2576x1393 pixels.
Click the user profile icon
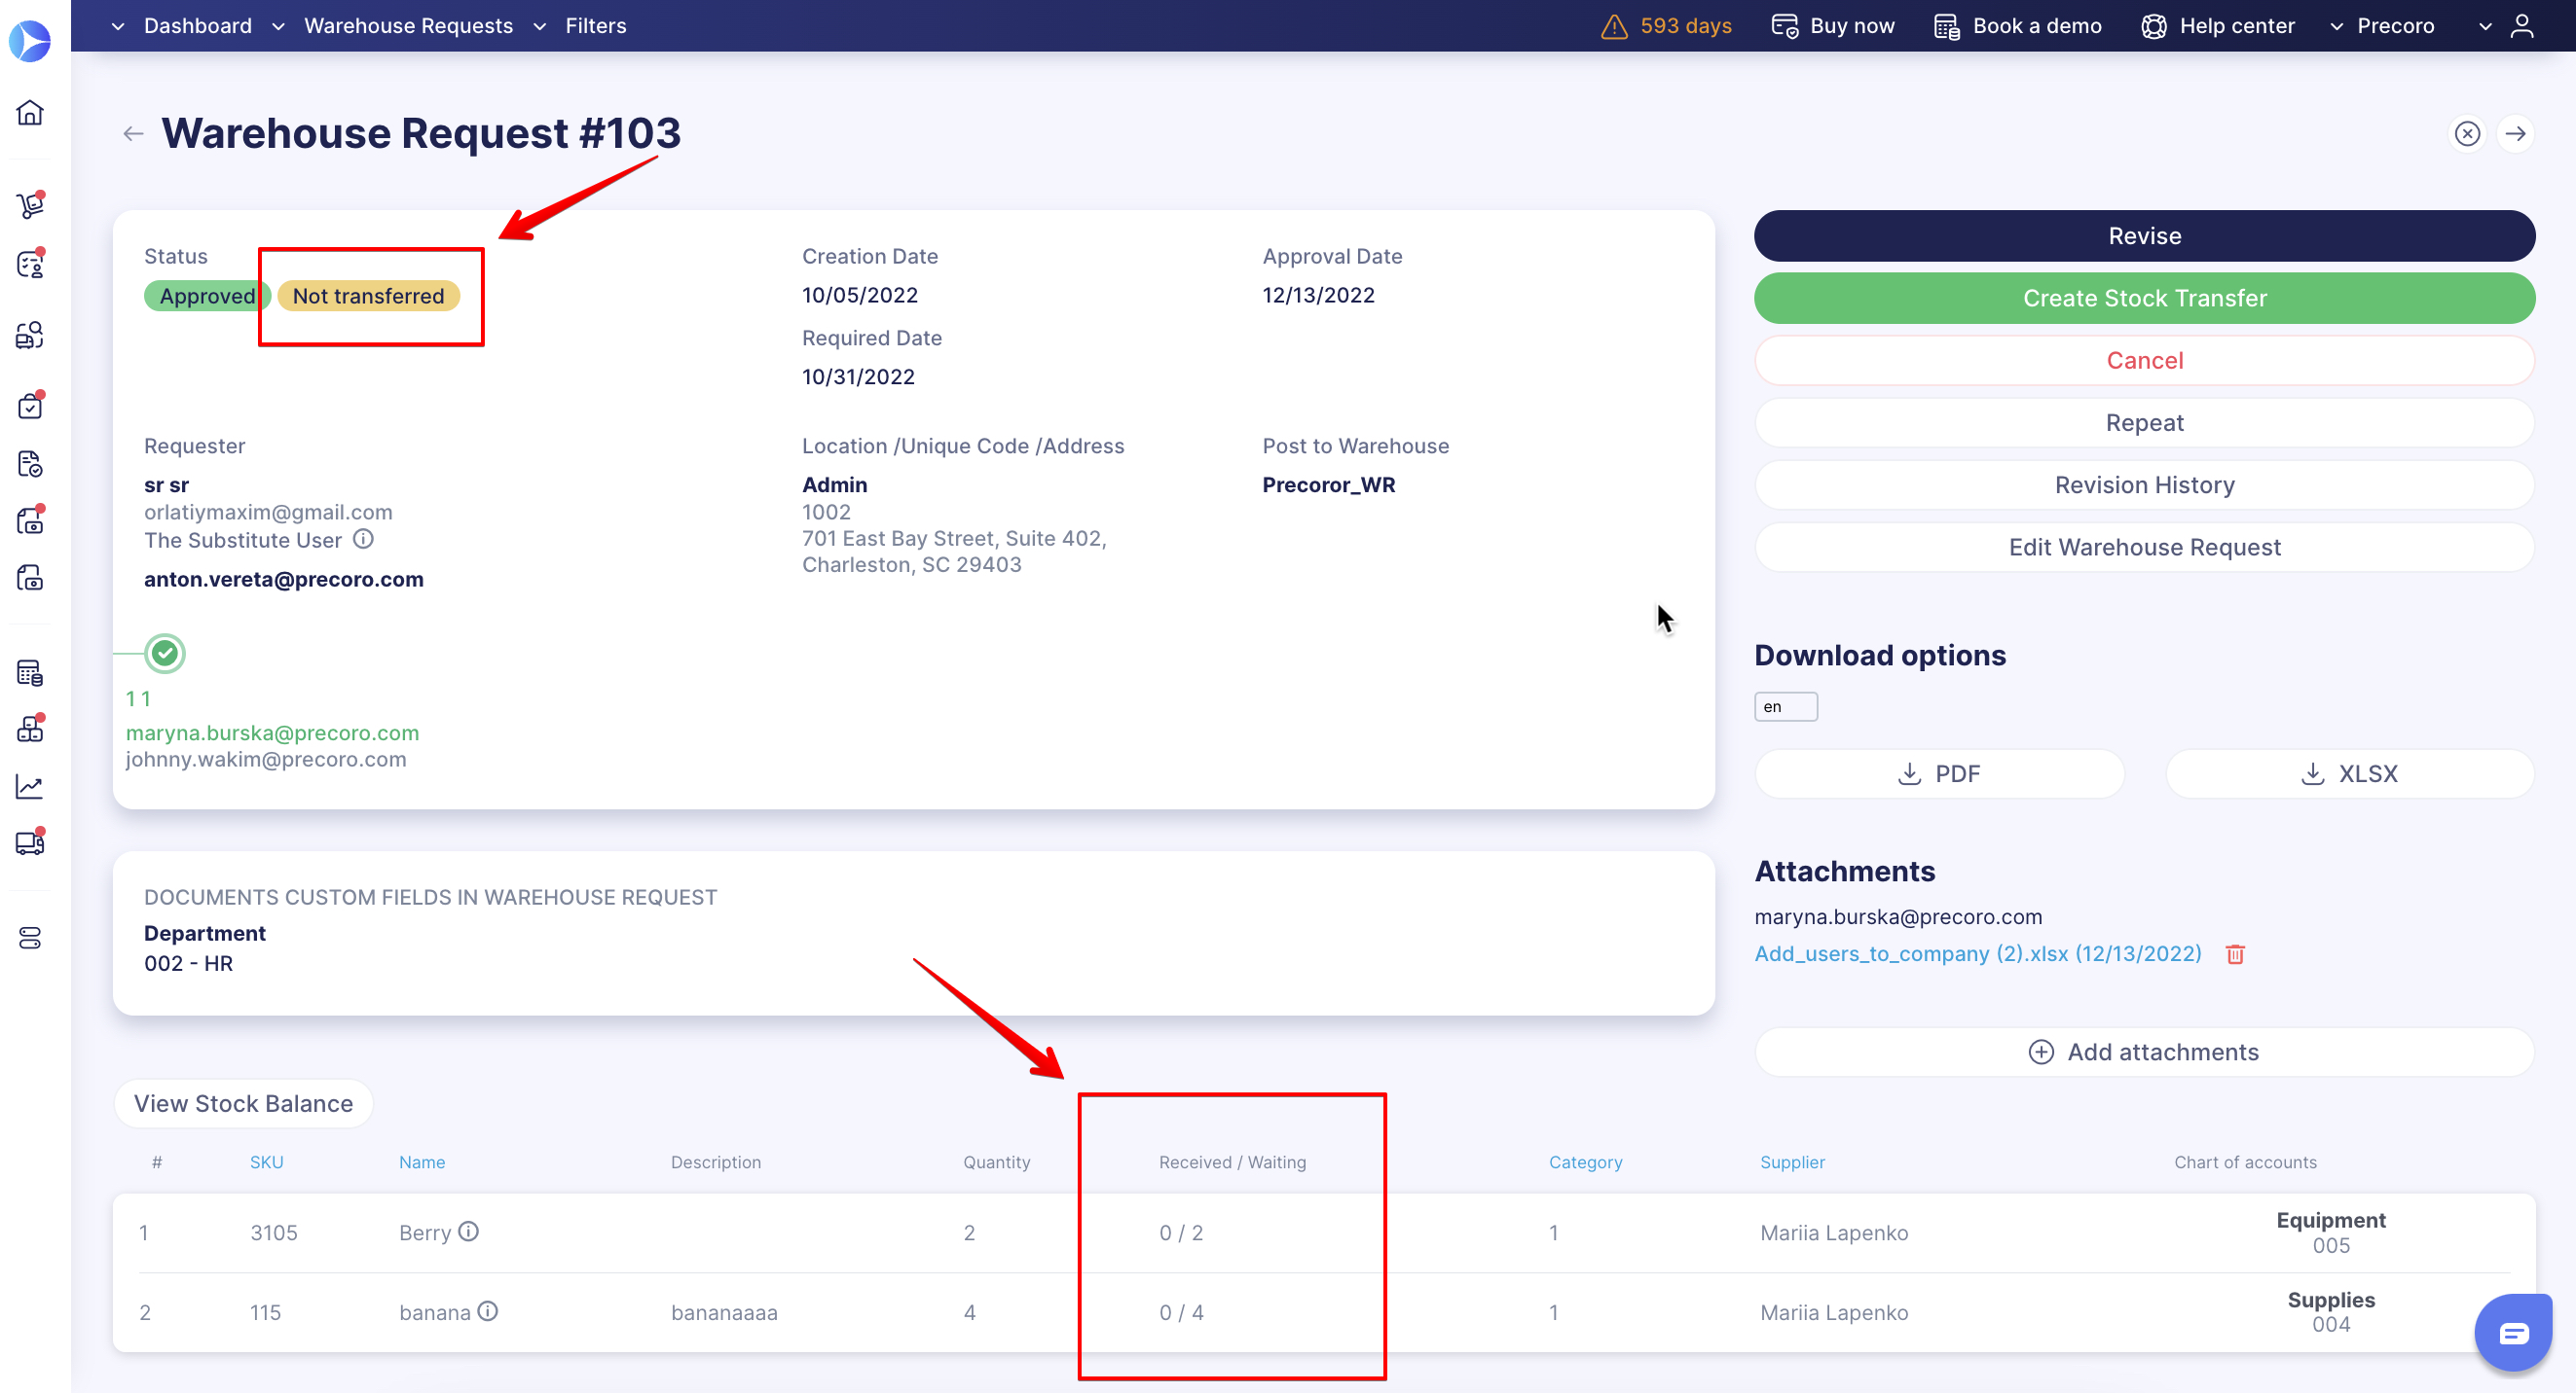pyautogui.click(x=2522, y=26)
